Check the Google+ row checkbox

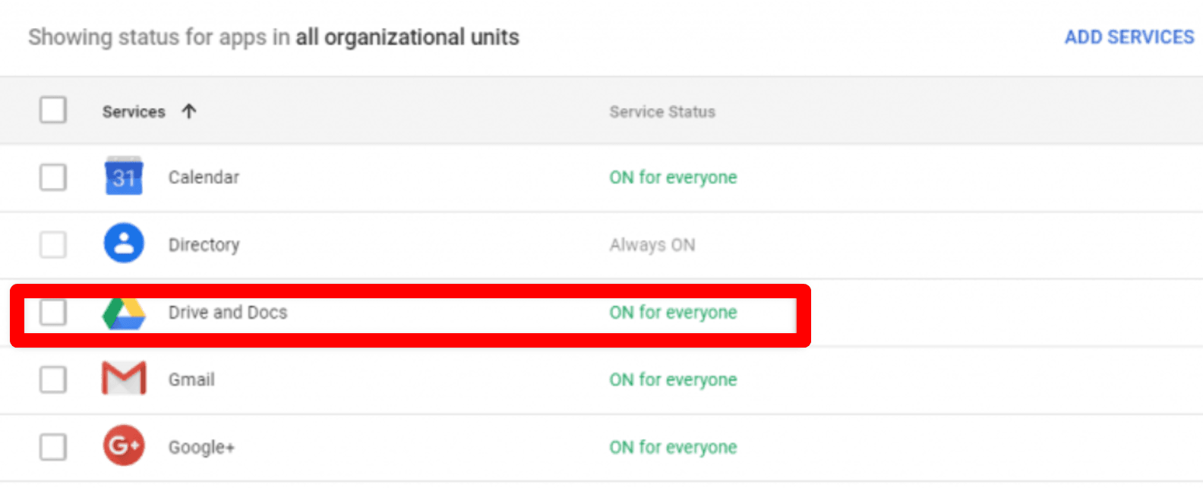[53, 446]
